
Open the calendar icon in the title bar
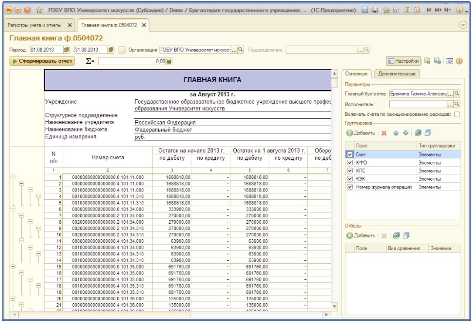point(417,10)
